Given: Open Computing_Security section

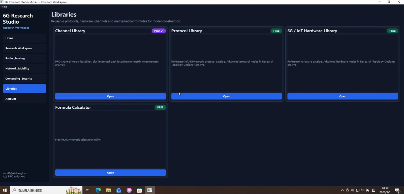Looking at the screenshot, I should point(25,78).
